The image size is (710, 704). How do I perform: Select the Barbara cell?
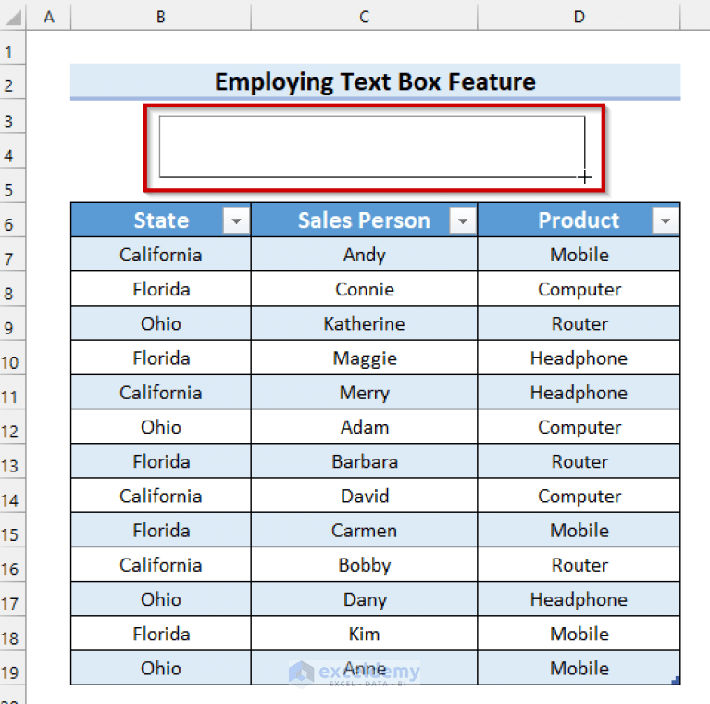(x=364, y=461)
